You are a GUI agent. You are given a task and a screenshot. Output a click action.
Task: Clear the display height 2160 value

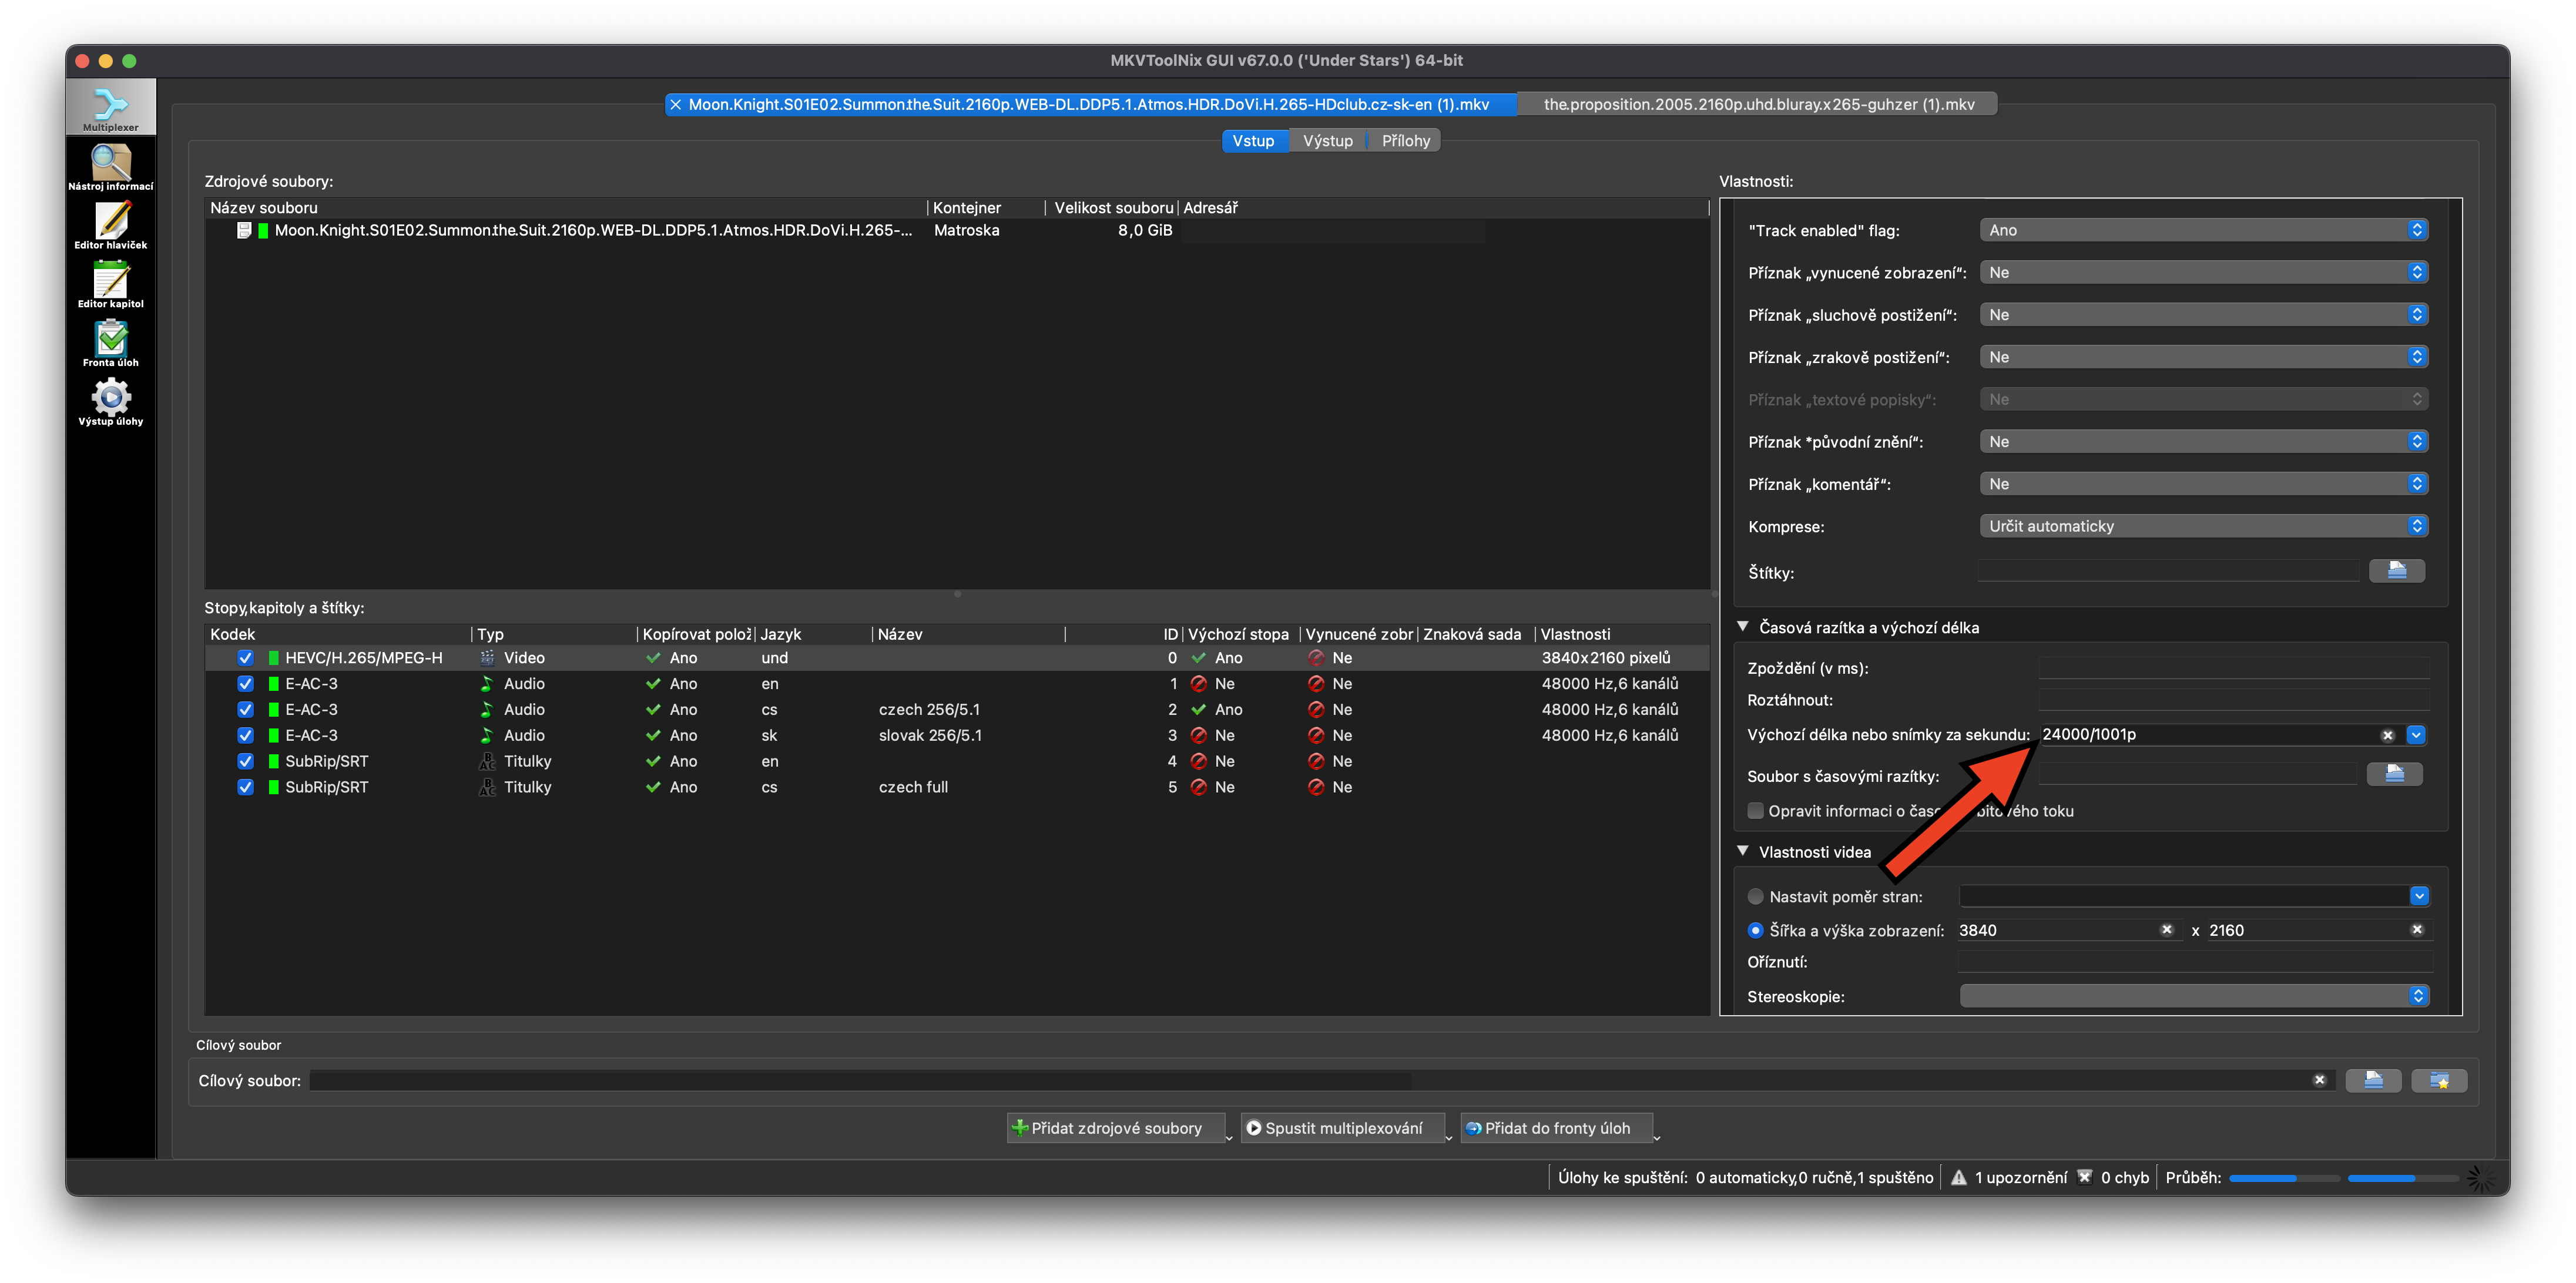(x=2417, y=930)
